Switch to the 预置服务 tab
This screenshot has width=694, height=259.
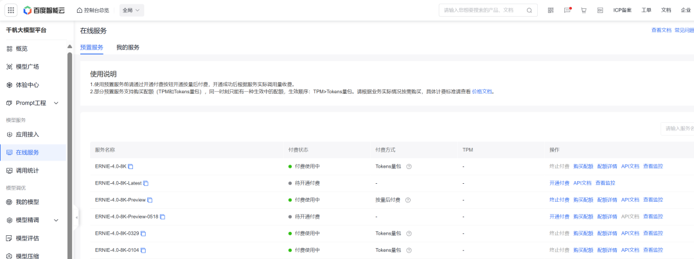(92, 48)
